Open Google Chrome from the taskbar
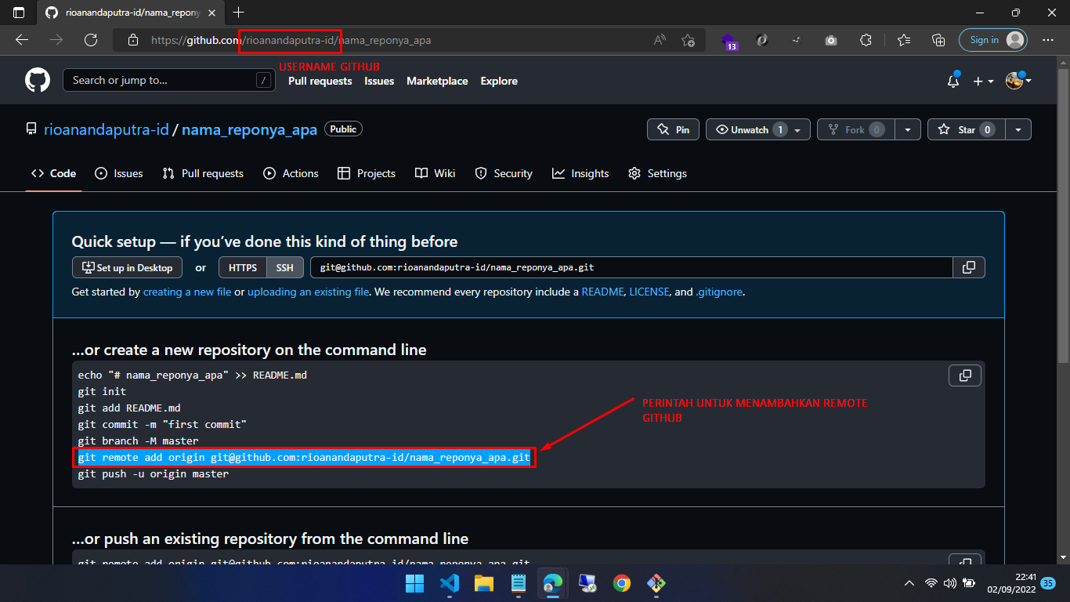This screenshot has width=1070, height=602. pos(622,583)
